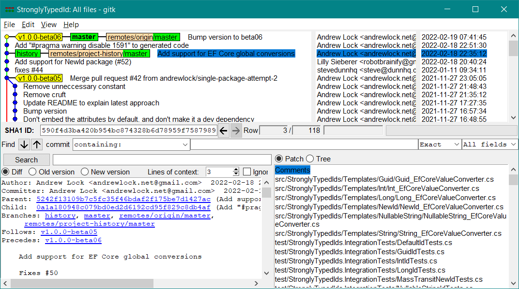Go back to previous commit arrow

[224, 130]
